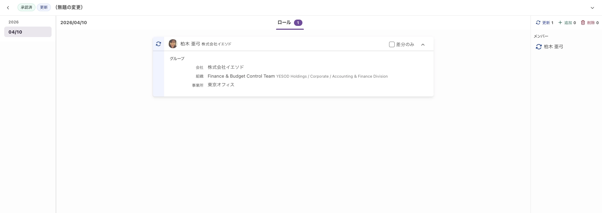Switch to the ロール tab
Screen dimensions: 602x213
(x=284, y=23)
